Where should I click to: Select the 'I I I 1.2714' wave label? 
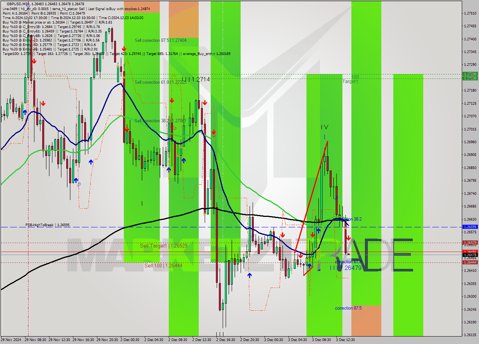point(196,79)
